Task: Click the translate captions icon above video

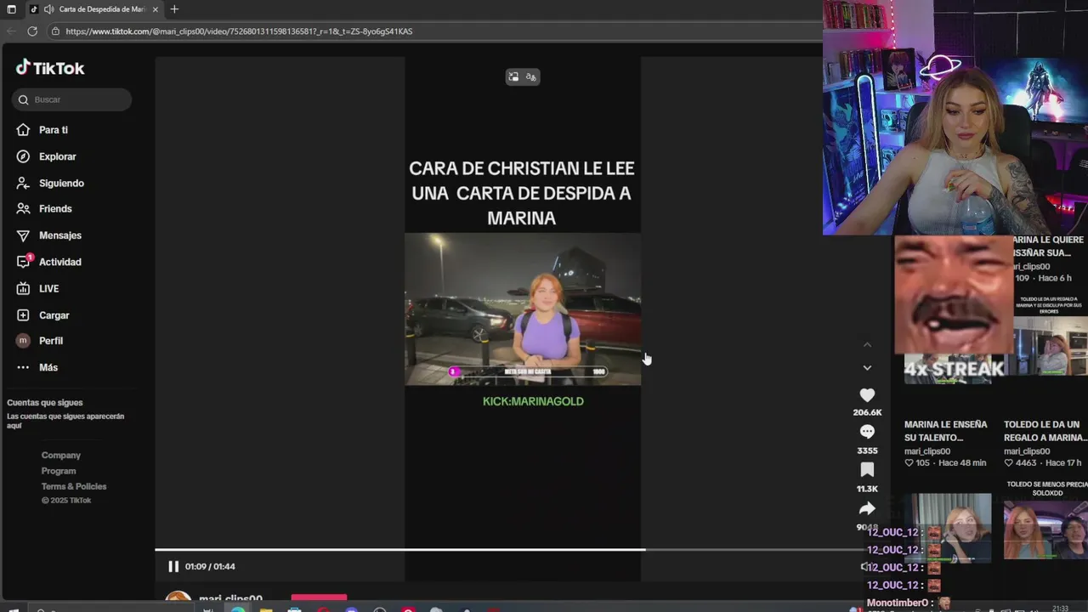Action: pos(531,76)
